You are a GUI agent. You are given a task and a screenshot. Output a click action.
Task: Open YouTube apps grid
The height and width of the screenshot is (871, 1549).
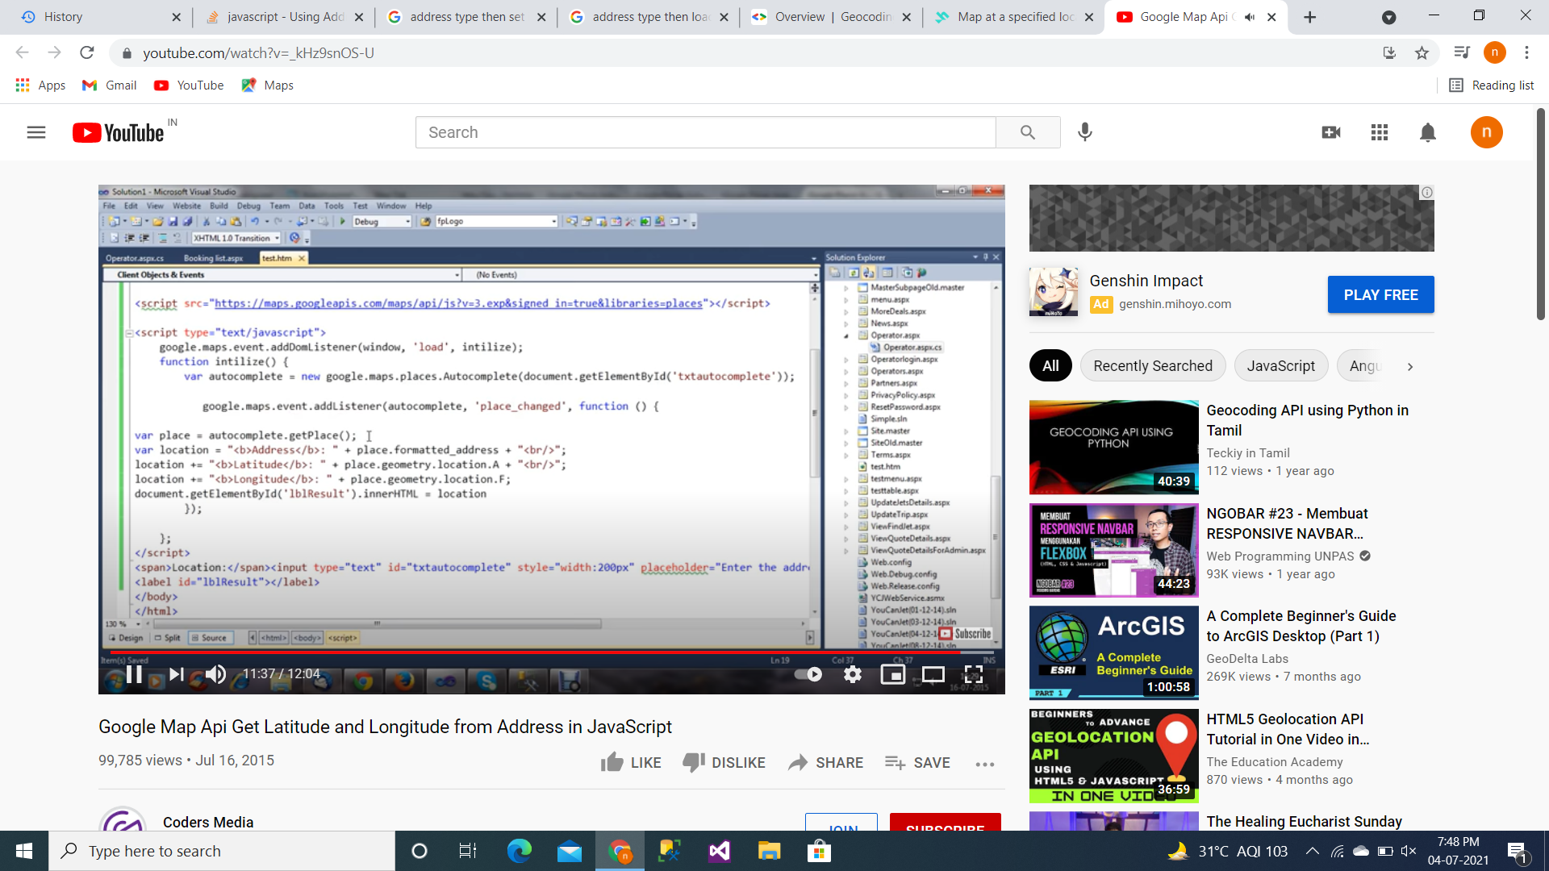click(1380, 132)
